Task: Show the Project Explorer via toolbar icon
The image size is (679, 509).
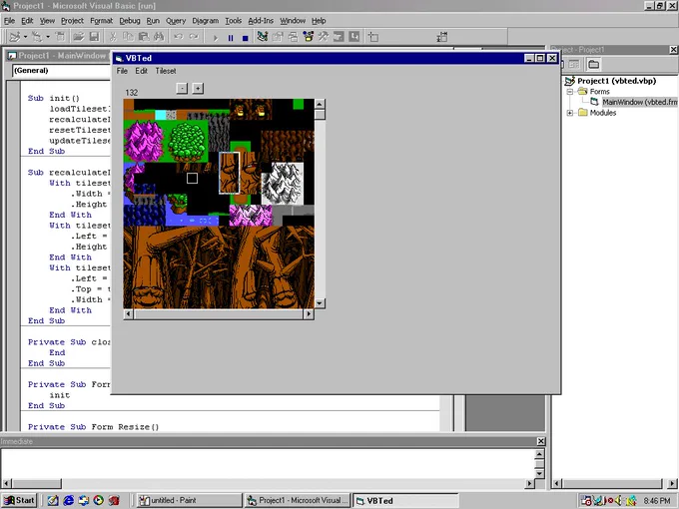Action: [x=262, y=37]
